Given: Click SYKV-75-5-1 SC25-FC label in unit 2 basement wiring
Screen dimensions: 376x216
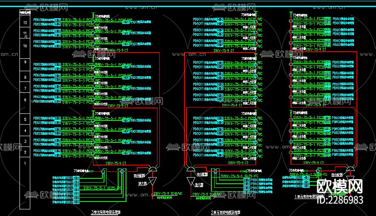Looking at the screenshot, I should pos(240,176).
